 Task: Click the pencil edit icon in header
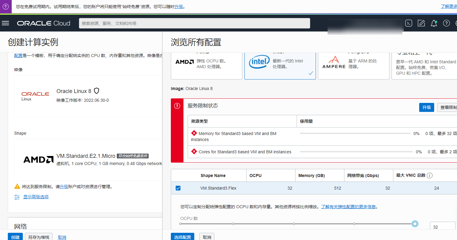click(421, 23)
